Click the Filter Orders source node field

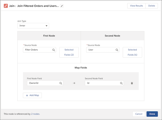[x=39, y=50]
